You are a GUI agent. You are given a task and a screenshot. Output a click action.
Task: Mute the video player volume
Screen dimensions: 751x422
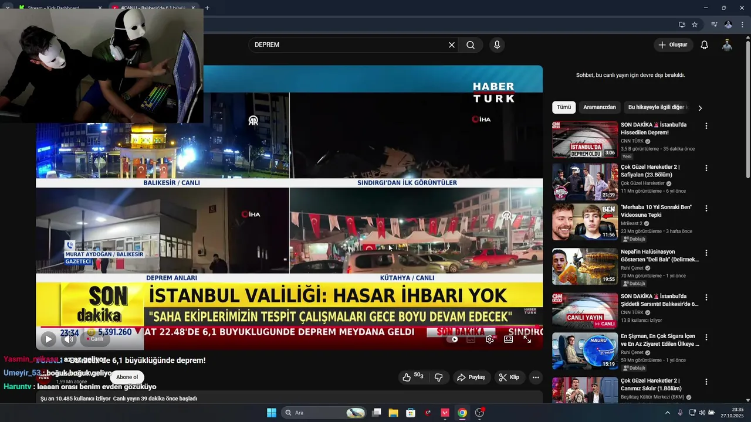(x=69, y=339)
